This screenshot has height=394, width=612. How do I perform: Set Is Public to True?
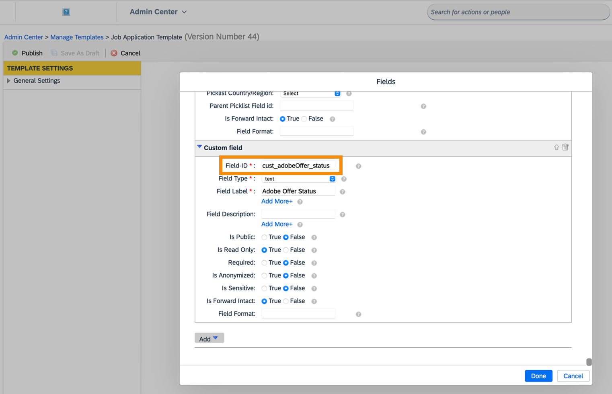[x=264, y=237]
